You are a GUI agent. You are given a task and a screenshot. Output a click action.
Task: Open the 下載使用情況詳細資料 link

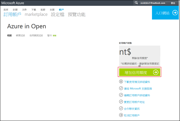click(137, 82)
